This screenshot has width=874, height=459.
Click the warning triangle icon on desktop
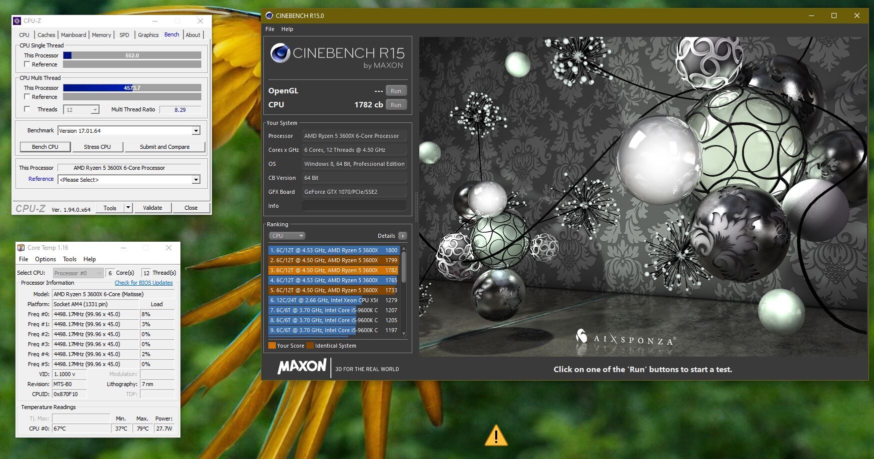click(496, 436)
